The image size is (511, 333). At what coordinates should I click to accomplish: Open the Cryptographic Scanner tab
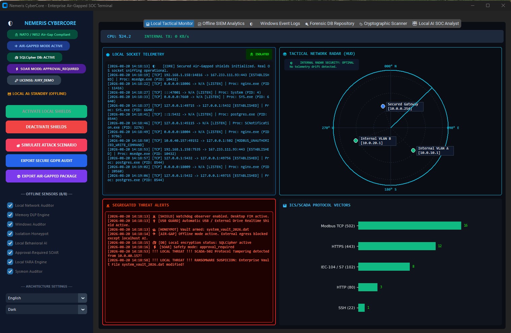coord(383,24)
